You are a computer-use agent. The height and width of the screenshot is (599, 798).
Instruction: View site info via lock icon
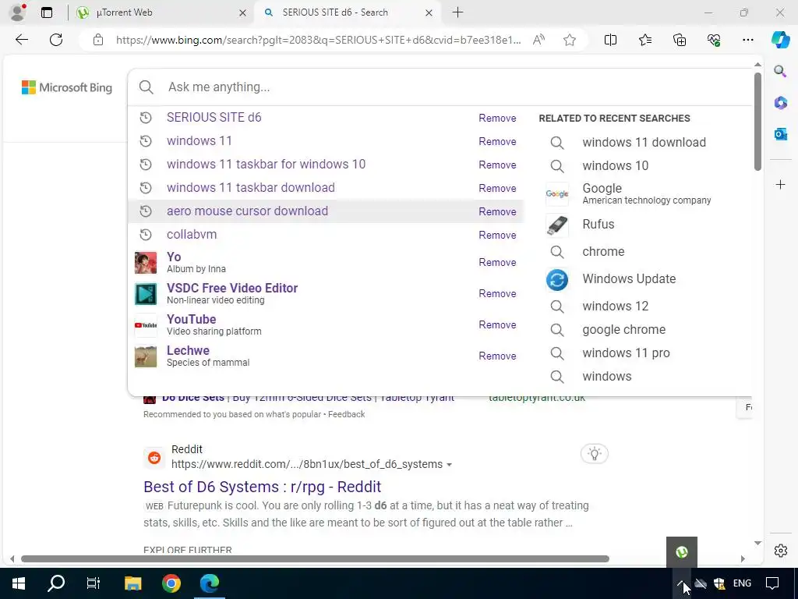[98, 40]
